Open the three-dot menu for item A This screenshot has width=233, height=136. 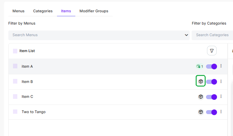221,66
